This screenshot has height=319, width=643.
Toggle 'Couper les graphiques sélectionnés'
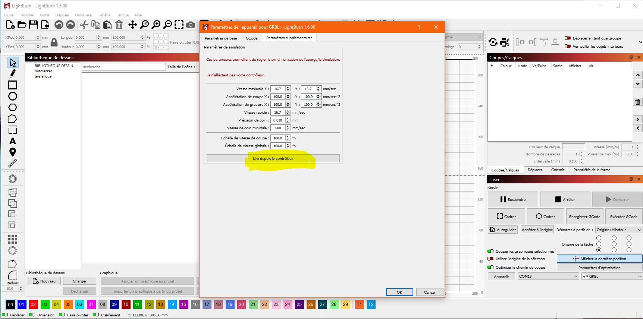(490, 251)
